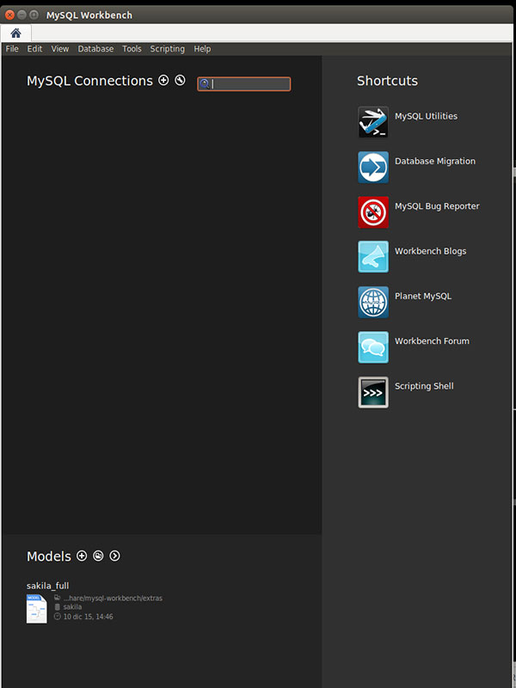Open Workbench Blogs megaphone icon
Viewport: 516px width, 688px height.
click(x=373, y=256)
